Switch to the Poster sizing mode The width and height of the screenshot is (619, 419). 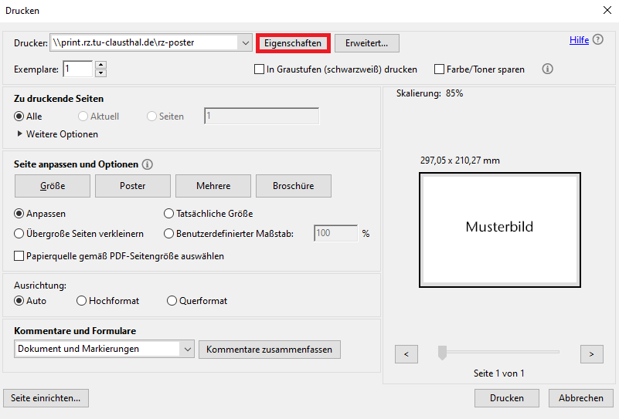(x=133, y=186)
